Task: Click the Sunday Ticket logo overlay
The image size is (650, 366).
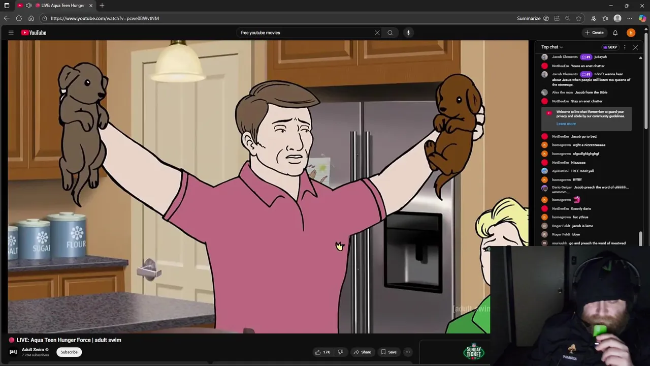Action: [474, 351]
